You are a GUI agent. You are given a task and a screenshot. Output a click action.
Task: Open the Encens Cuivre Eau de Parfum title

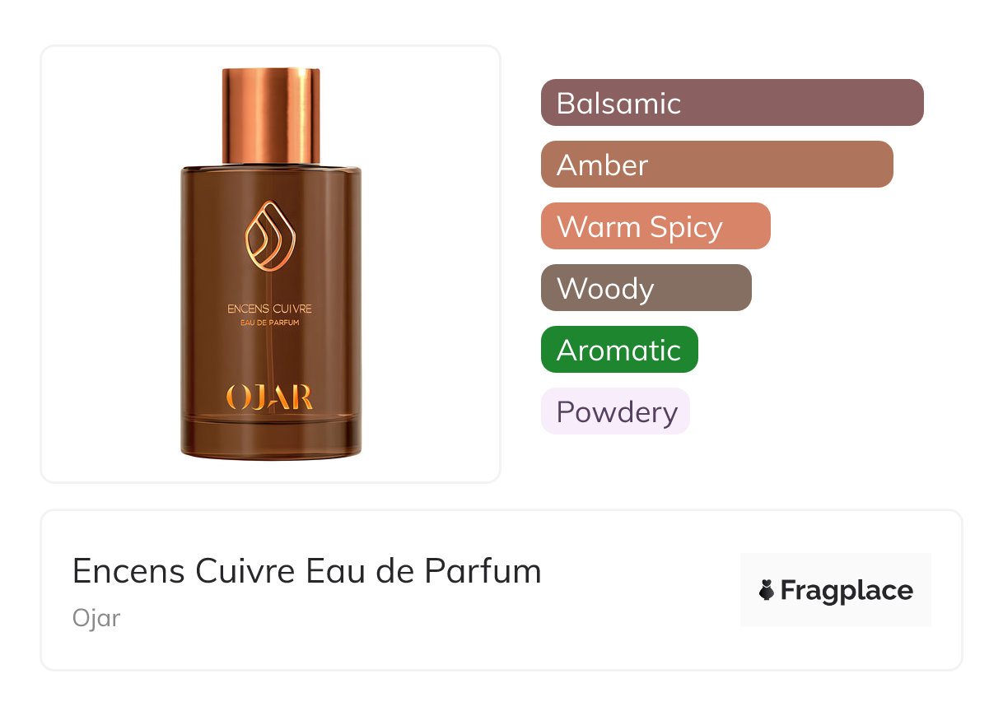pyautogui.click(x=307, y=571)
